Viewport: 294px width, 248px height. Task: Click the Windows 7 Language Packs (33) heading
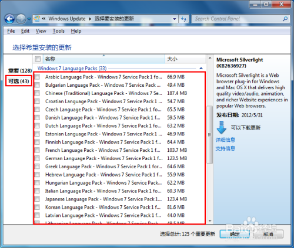(72, 69)
